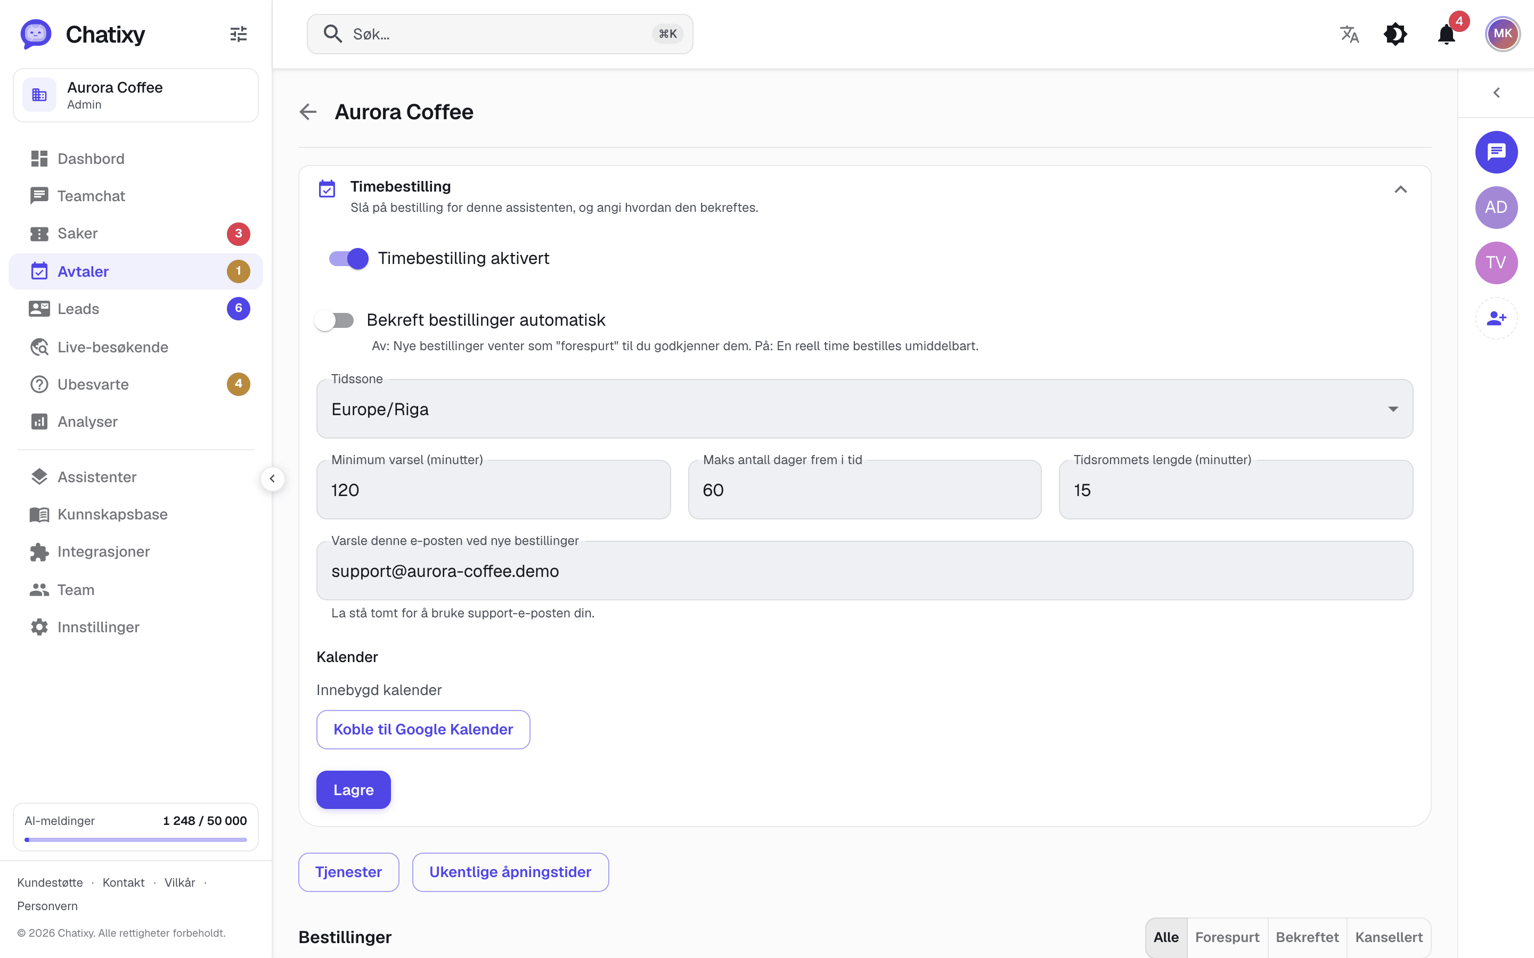The image size is (1534, 958).
Task: Click the blue 6 badge on Leads
Action: pyautogui.click(x=238, y=309)
